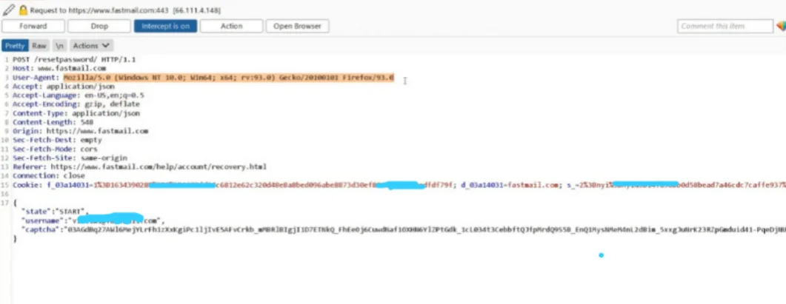Image resolution: width=786 pixels, height=304 pixels.
Task: Click the "captcha" JSON value line
Action: 403,229
